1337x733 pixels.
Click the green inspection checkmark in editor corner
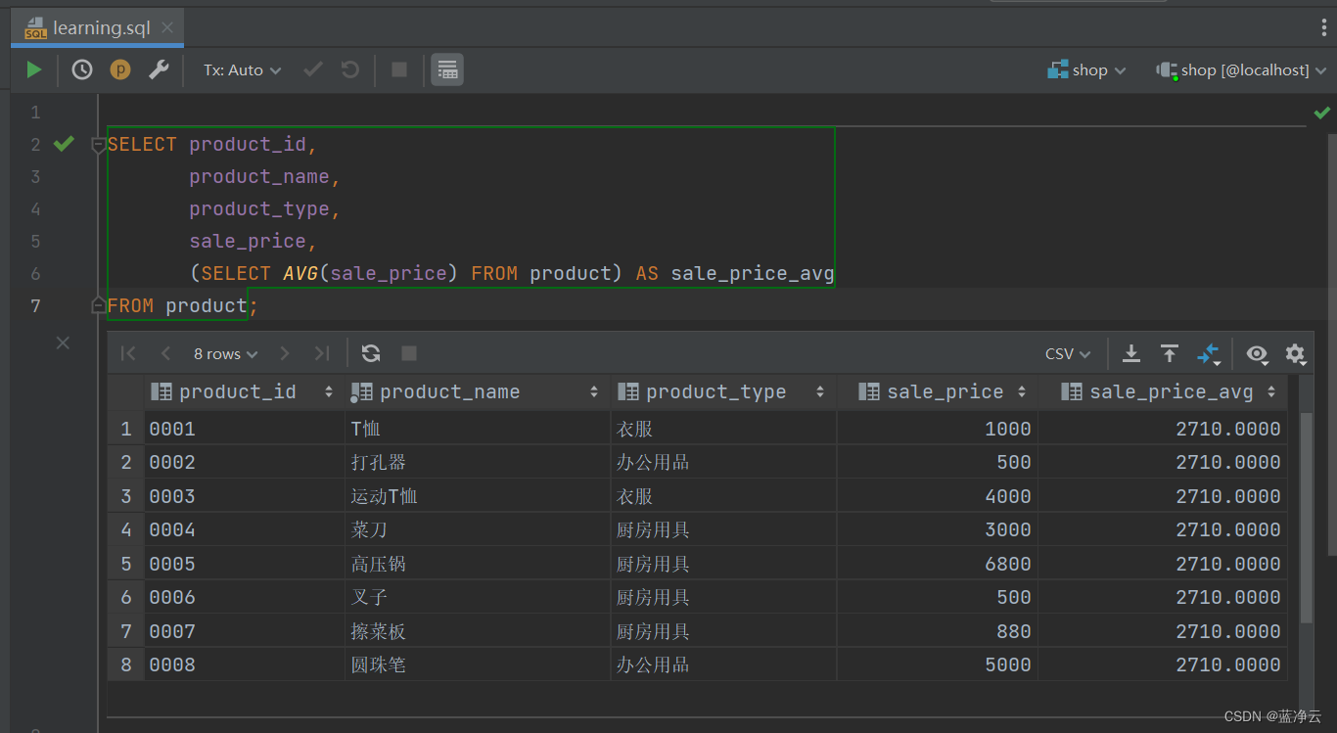pyautogui.click(x=1322, y=113)
